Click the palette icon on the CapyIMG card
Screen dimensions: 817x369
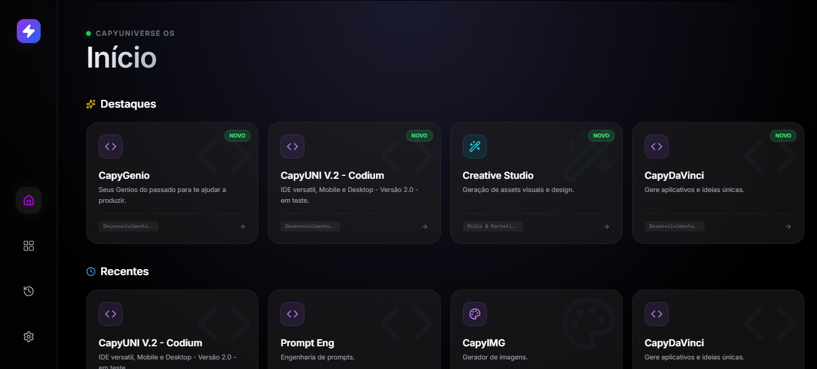(x=474, y=314)
